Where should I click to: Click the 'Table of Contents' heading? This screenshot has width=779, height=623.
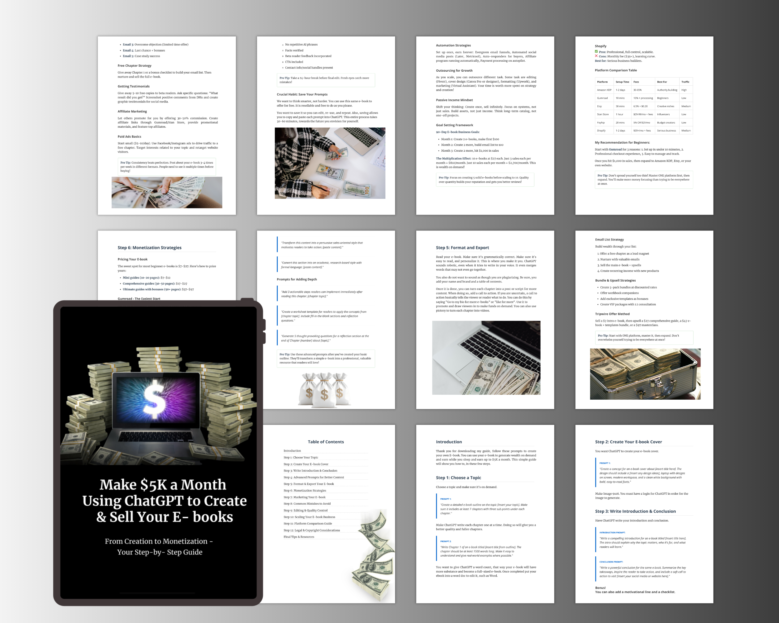(x=326, y=442)
